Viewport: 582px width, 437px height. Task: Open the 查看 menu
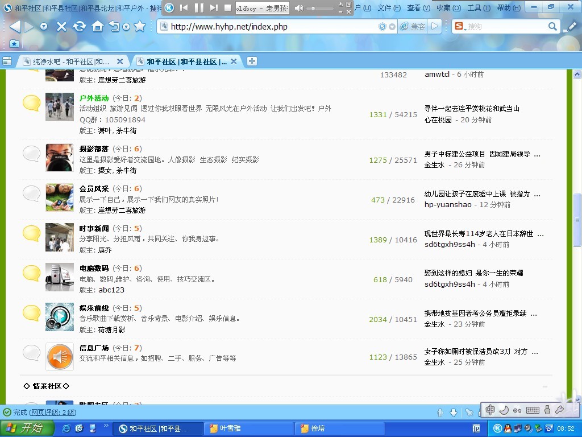point(419,8)
